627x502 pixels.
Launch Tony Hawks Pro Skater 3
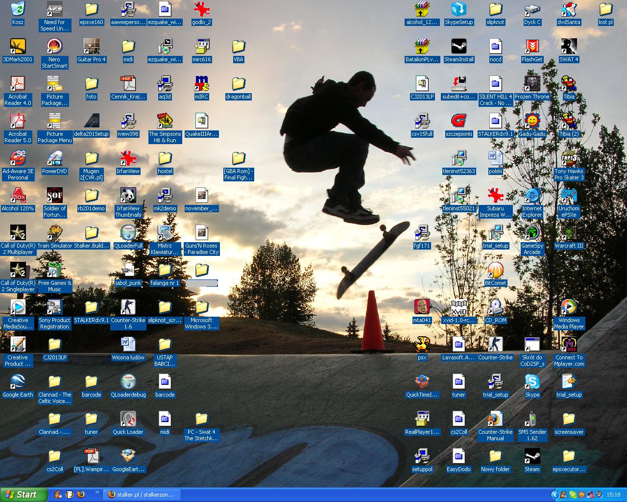[569, 158]
